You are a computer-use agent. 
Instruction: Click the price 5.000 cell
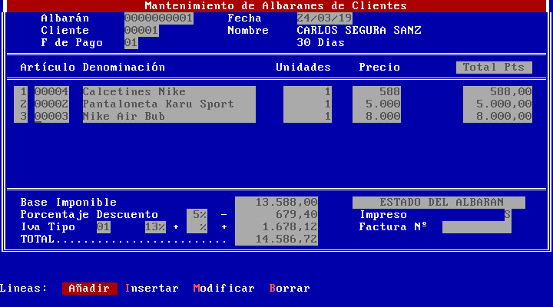[376, 104]
